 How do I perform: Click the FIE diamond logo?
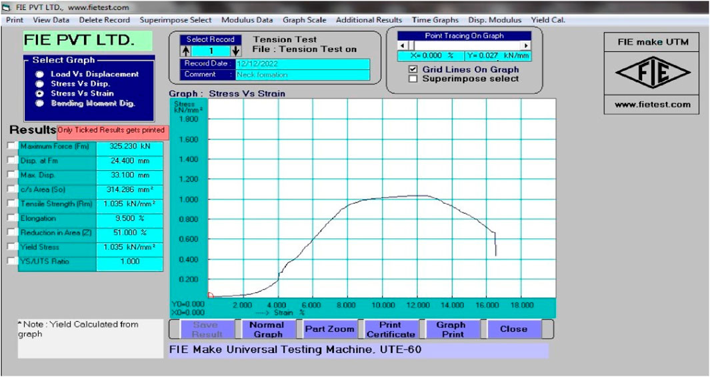653,73
